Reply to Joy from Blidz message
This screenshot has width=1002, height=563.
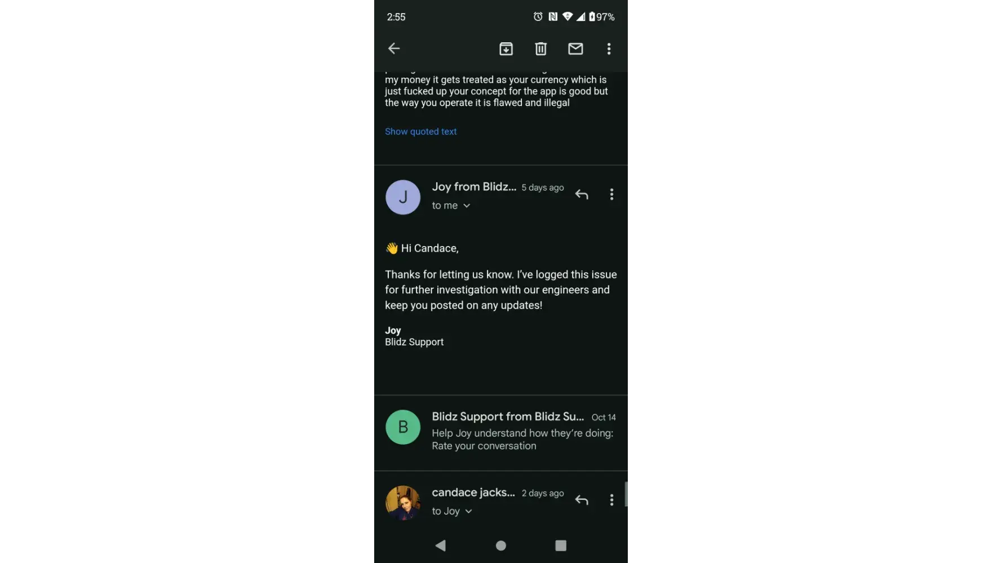582,195
